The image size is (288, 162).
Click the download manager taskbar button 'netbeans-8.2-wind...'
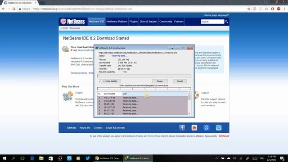coord(138,158)
